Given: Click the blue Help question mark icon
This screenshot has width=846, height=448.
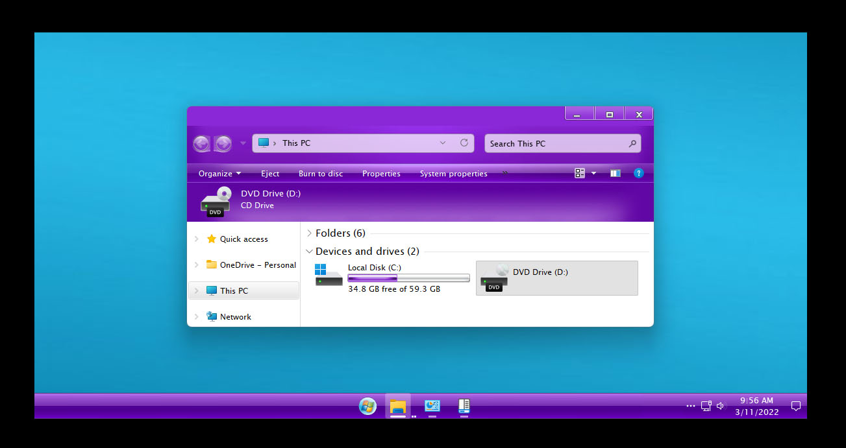Looking at the screenshot, I should 638,172.
